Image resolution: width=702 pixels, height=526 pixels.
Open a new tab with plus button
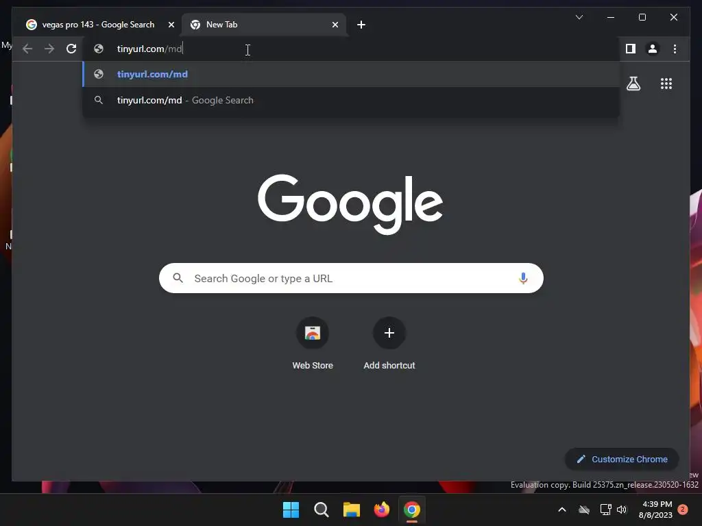(x=361, y=25)
